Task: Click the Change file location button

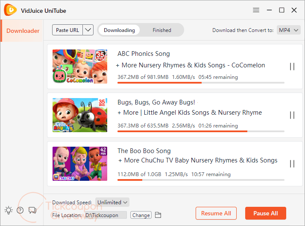Action: (x=141, y=215)
